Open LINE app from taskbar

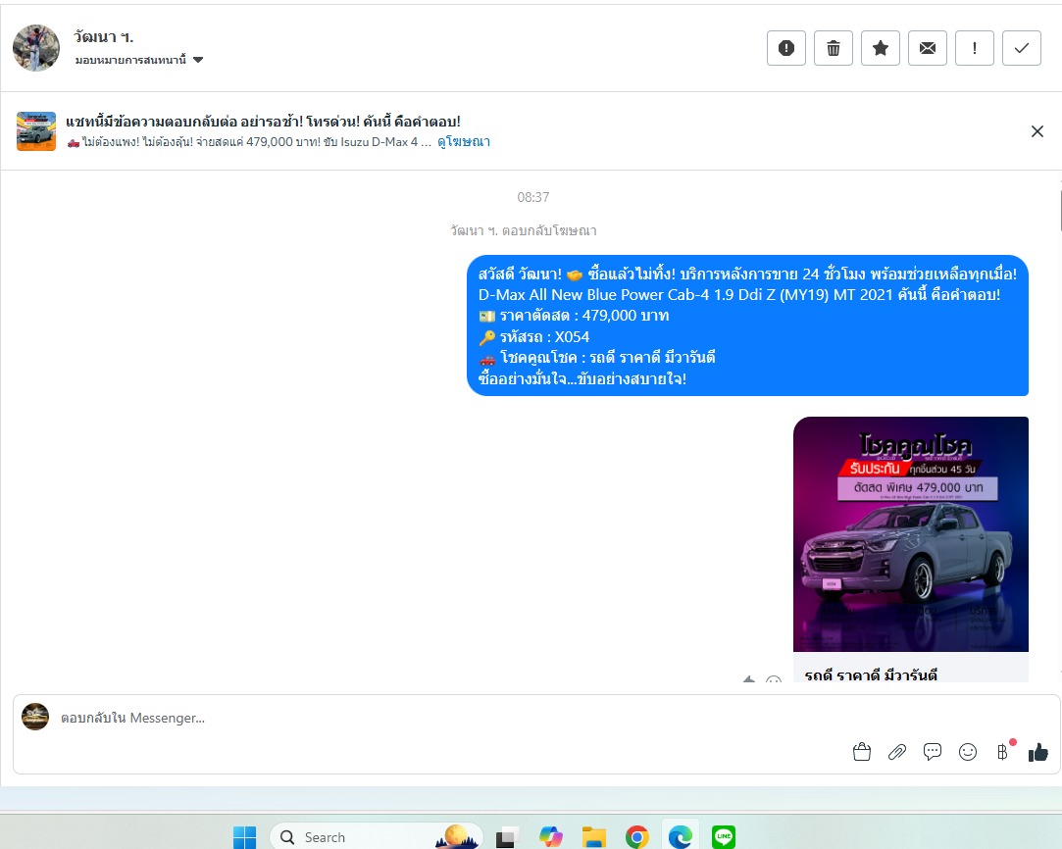[x=724, y=837]
